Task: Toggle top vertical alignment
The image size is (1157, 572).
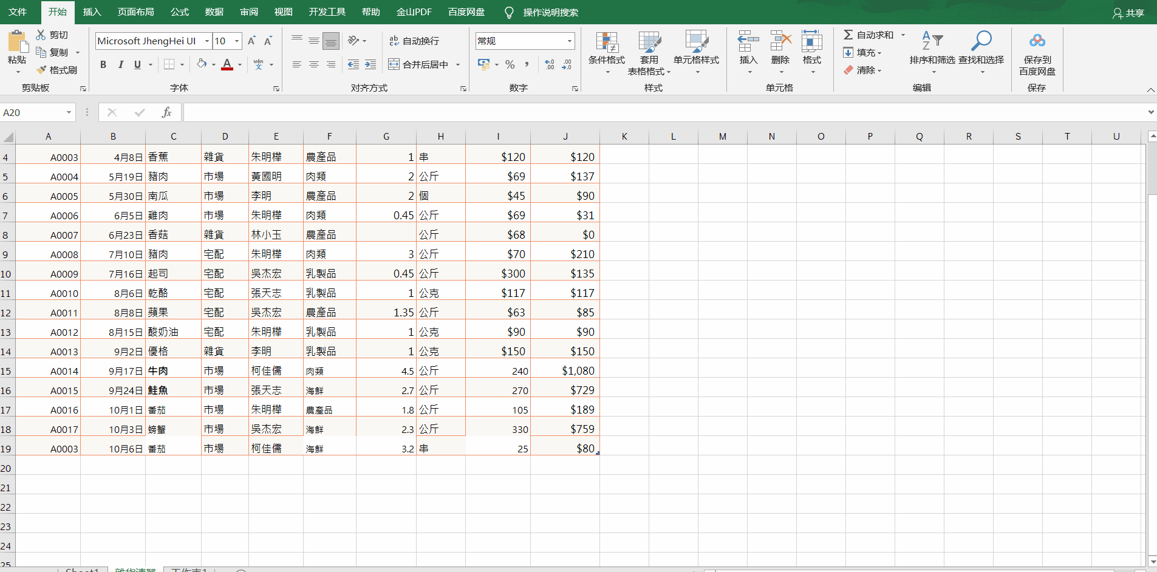Action: coord(297,41)
